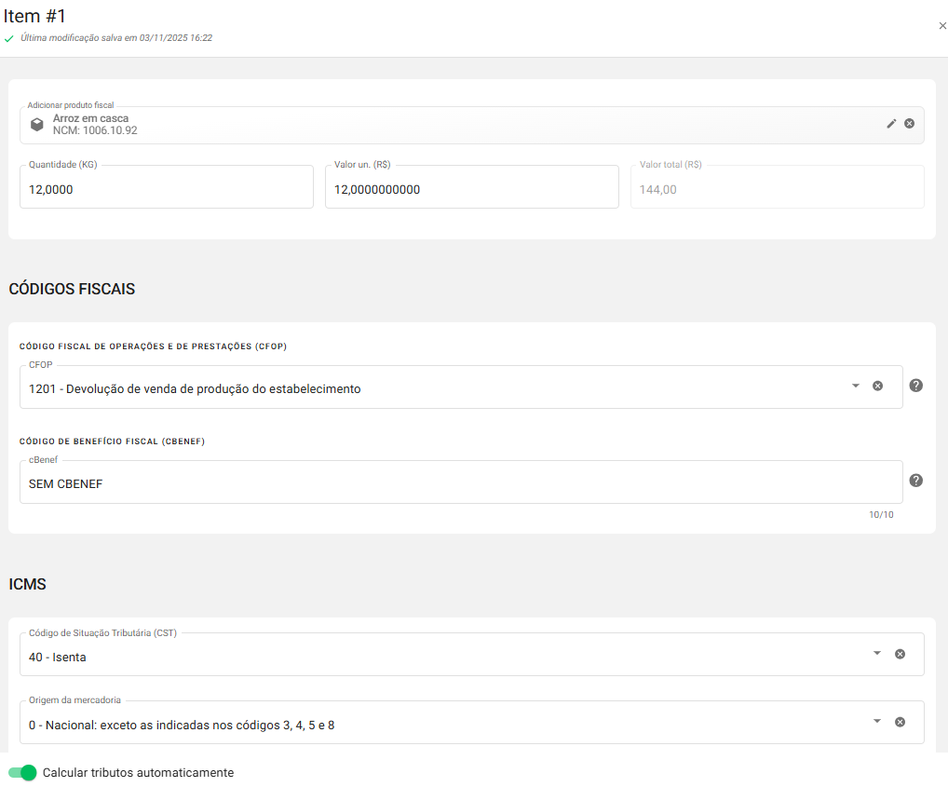
Task: Click the Calcular tributos automaticamente label
Action: coord(138,773)
